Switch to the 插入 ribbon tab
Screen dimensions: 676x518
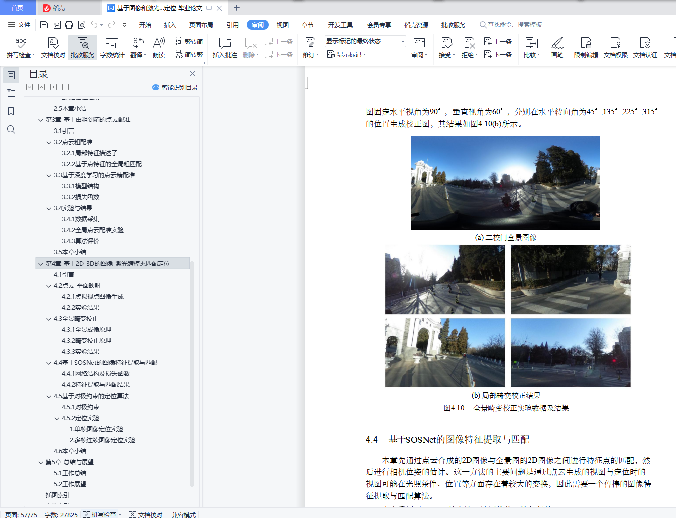pos(170,25)
